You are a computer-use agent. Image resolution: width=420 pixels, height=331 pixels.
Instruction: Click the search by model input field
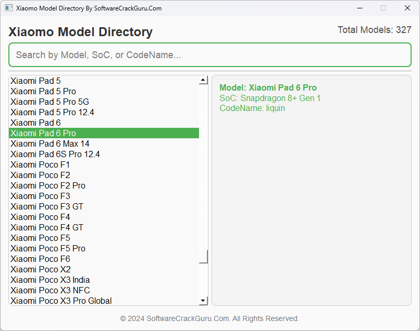point(209,55)
